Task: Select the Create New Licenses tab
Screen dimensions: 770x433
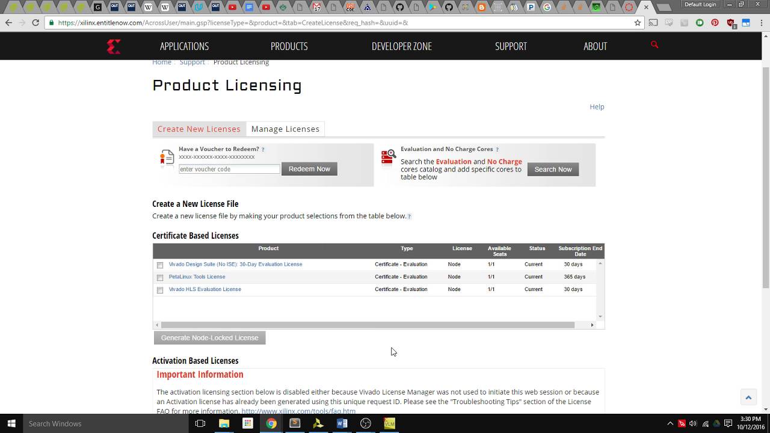Action: click(x=199, y=129)
